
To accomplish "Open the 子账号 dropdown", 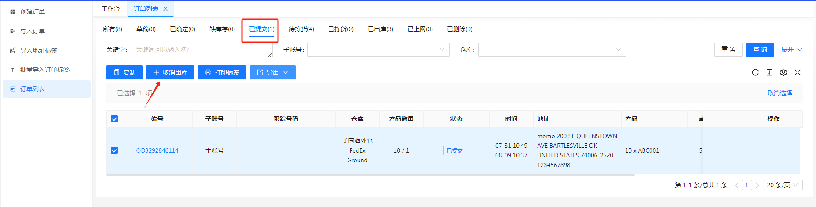I will click(x=378, y=50).
